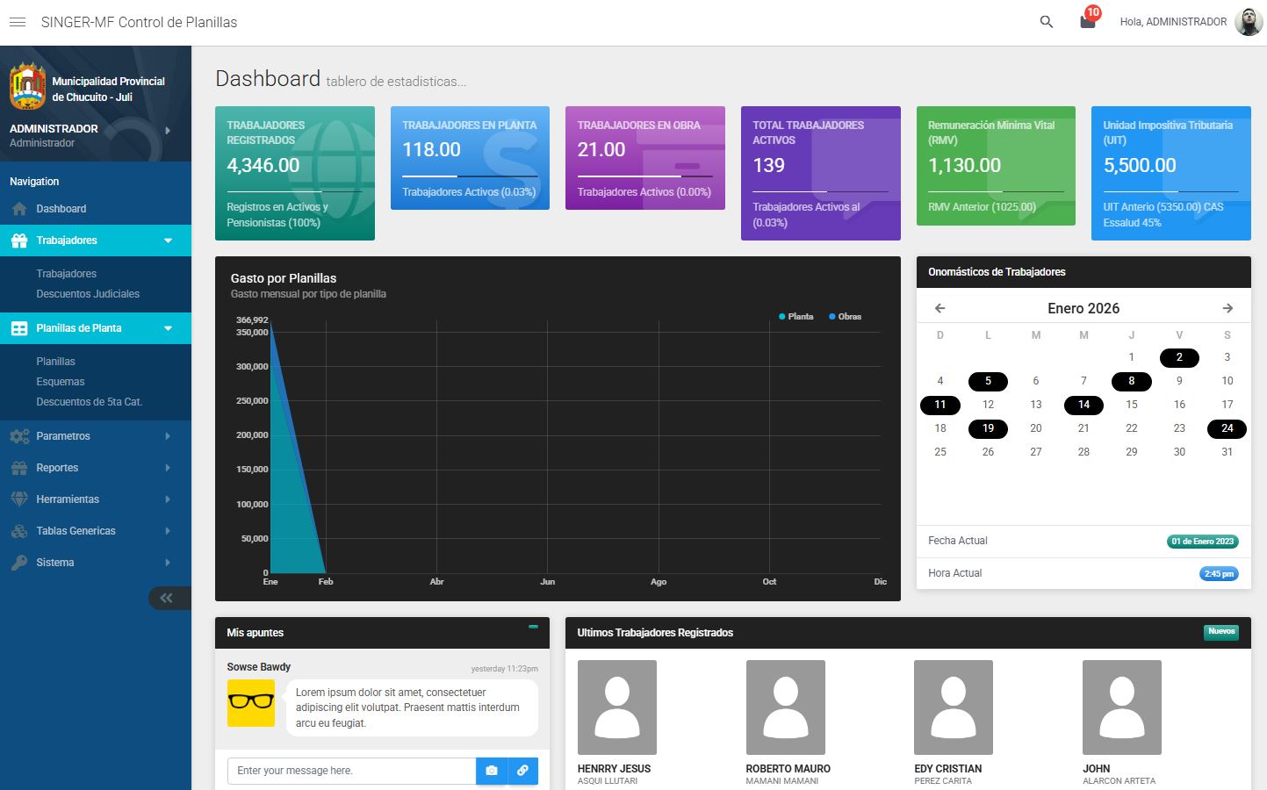Click the camera icon in Mis apuntes
This screenshot has width=1267, height=790.
pos(492,771)
